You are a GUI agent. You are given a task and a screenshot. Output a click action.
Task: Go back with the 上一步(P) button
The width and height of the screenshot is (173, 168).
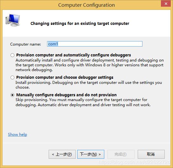click(x=62, y=154)
